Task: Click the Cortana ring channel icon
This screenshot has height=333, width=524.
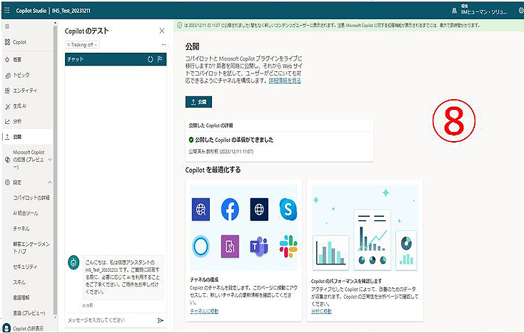Action: [201, 246]
